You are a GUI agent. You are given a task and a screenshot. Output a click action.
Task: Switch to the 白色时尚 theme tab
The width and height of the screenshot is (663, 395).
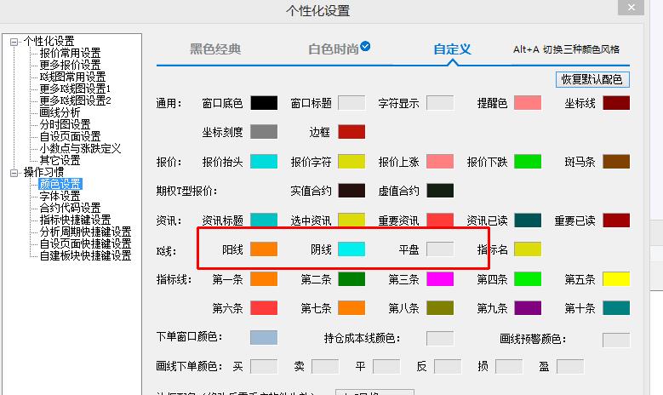[333, 49]
